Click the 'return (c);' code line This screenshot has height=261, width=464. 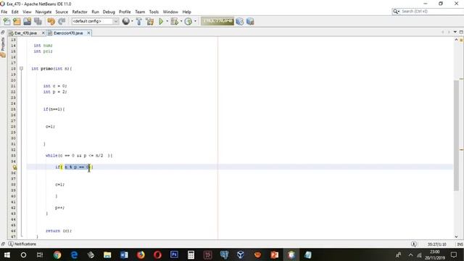[x=59, y=231]
